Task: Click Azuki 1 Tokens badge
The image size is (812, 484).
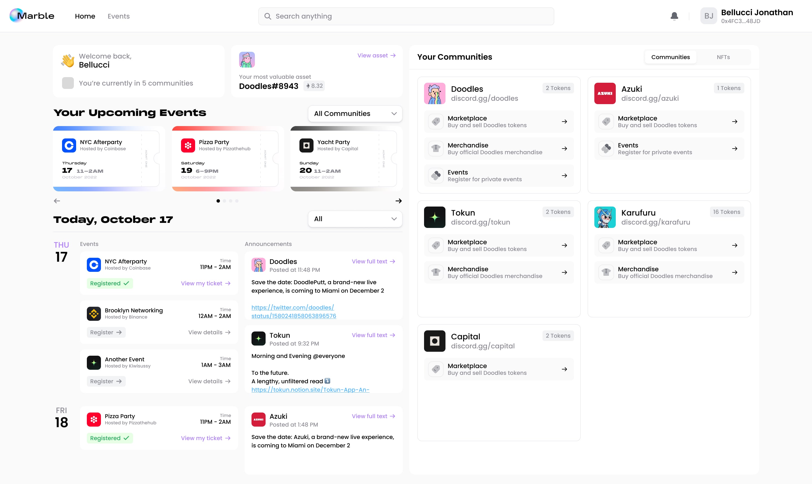Action: point(729,88)
